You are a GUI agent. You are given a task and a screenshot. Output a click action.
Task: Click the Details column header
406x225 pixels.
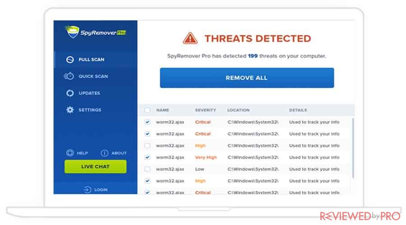click(x=298, y=110)
